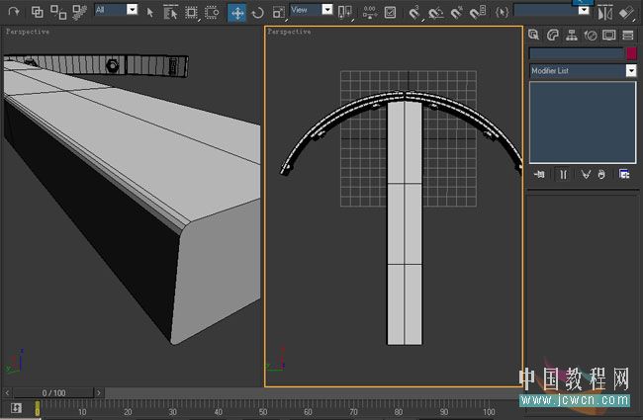The width and height of the screenshot is (643, 420).
Task: Click Rectangular Selection Region icon
Action: (191, 13)
